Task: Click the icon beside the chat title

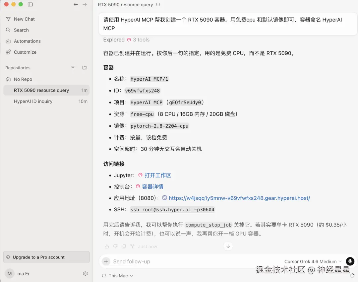Action: point(158,5)
